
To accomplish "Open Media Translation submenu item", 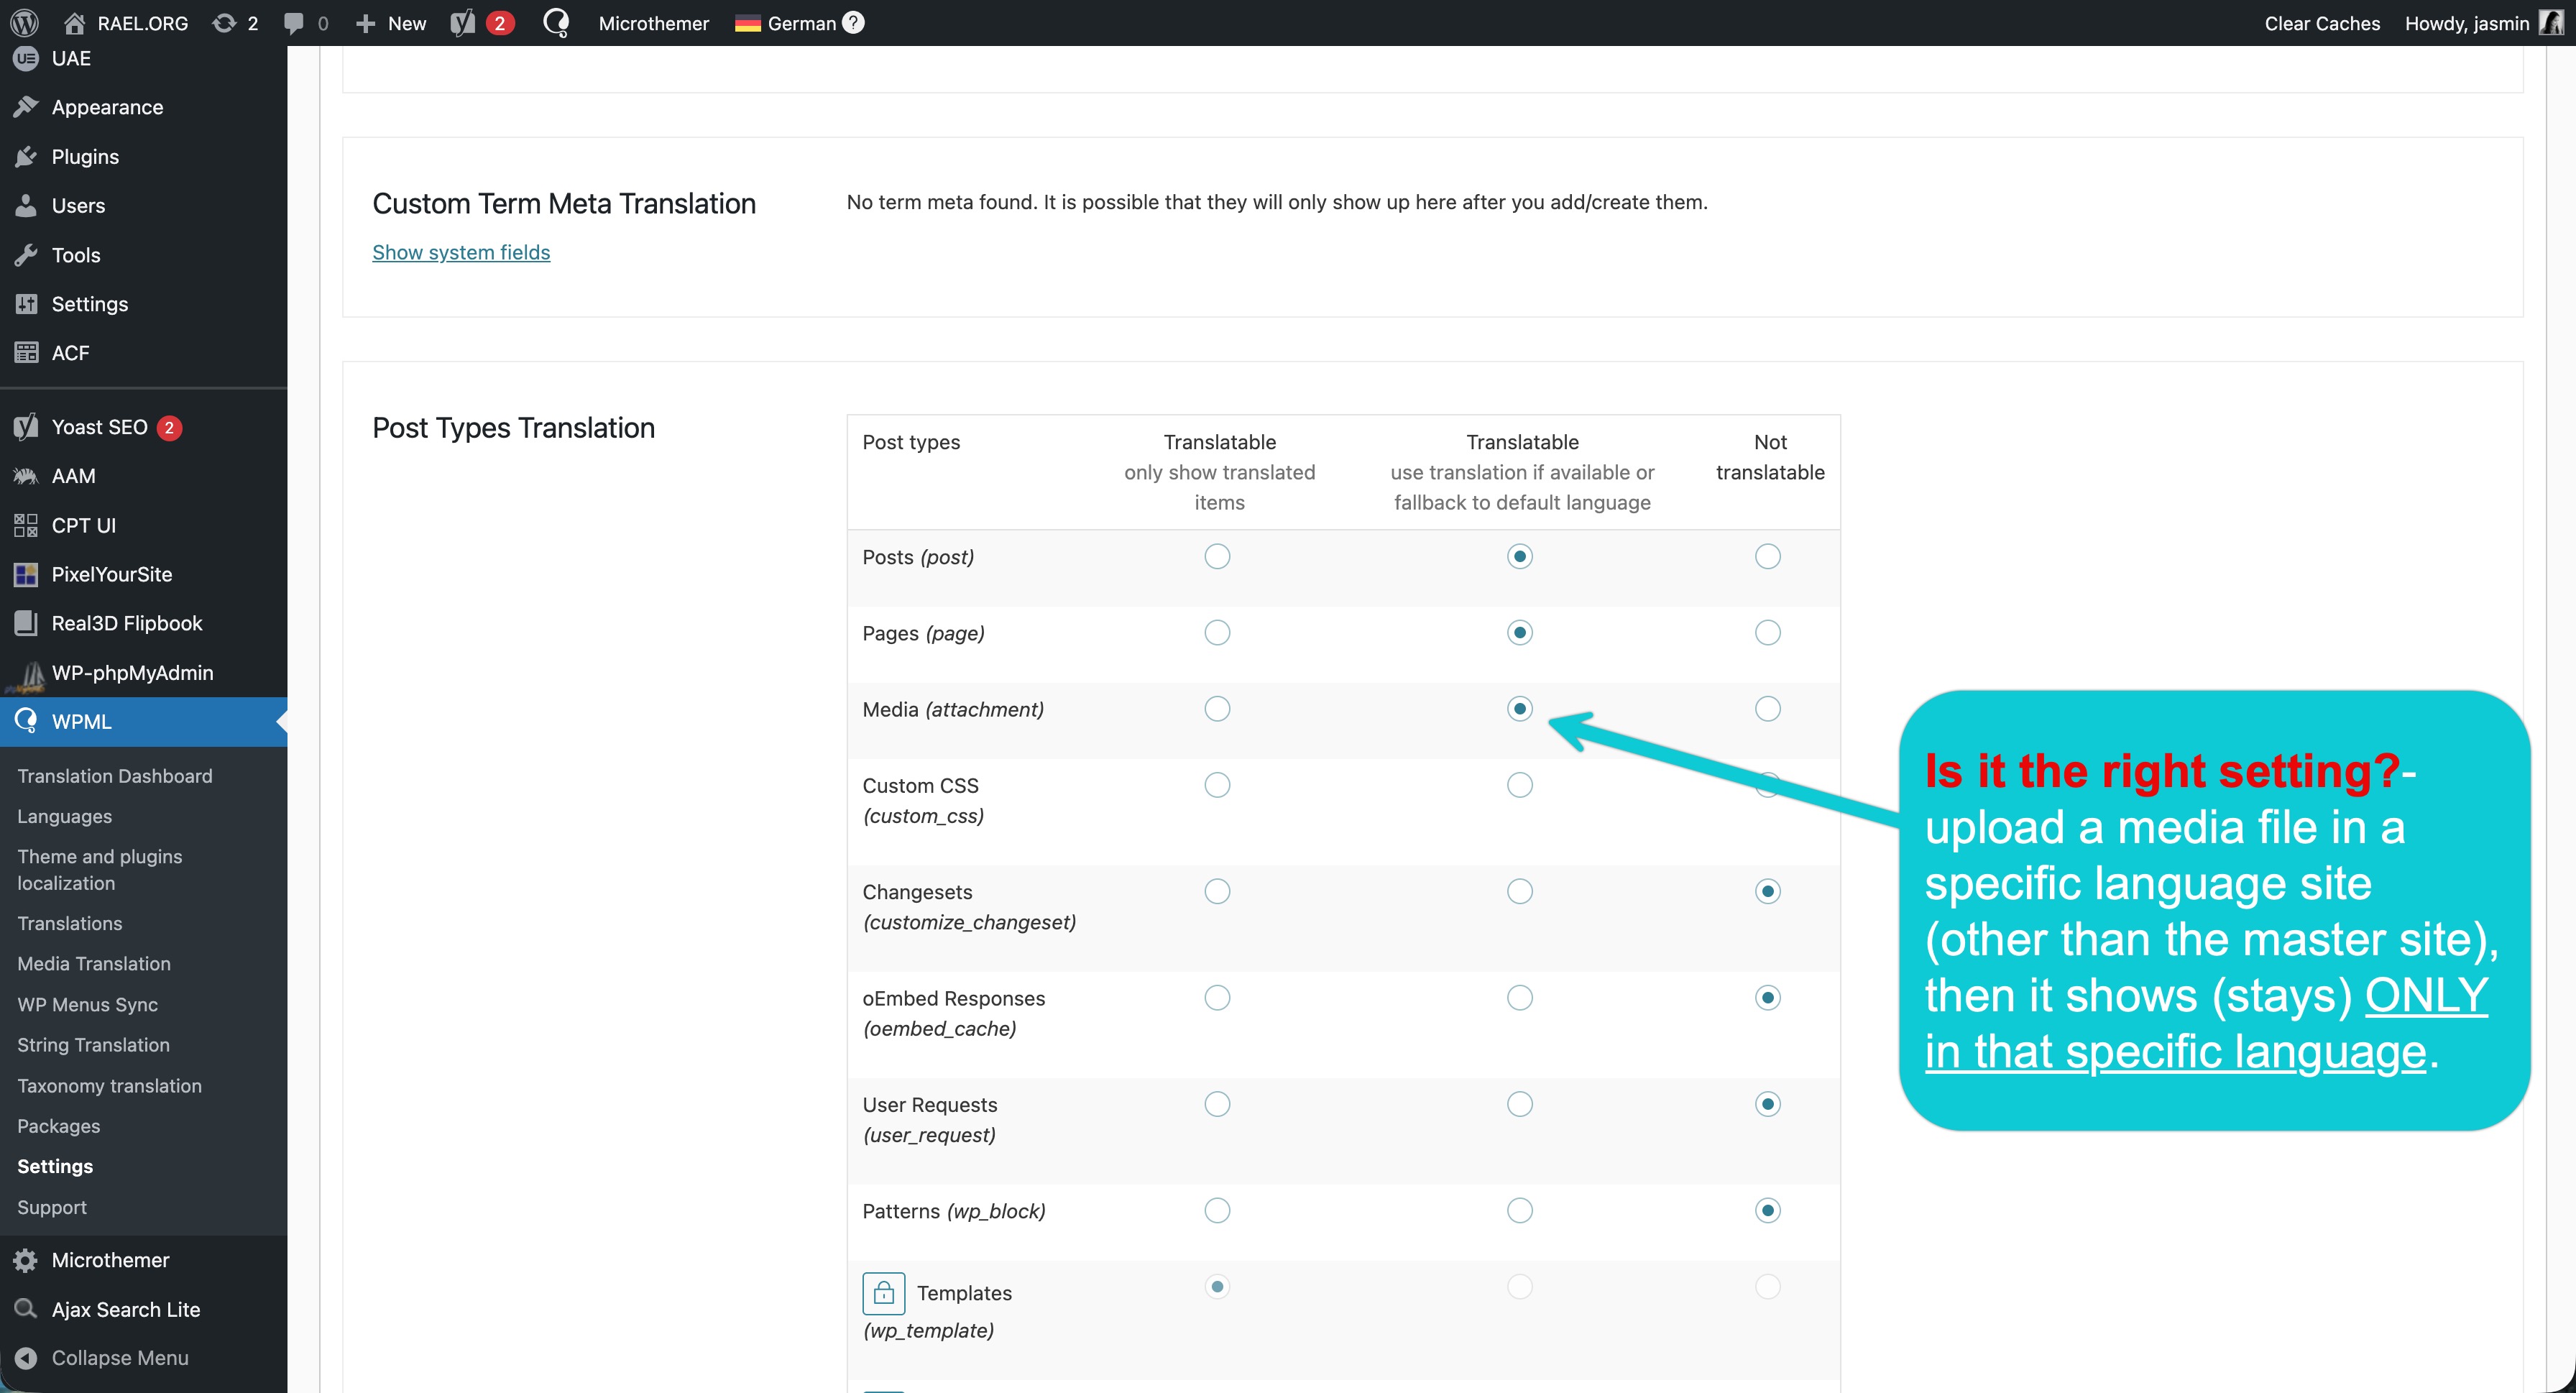I will tap(94, 963).
